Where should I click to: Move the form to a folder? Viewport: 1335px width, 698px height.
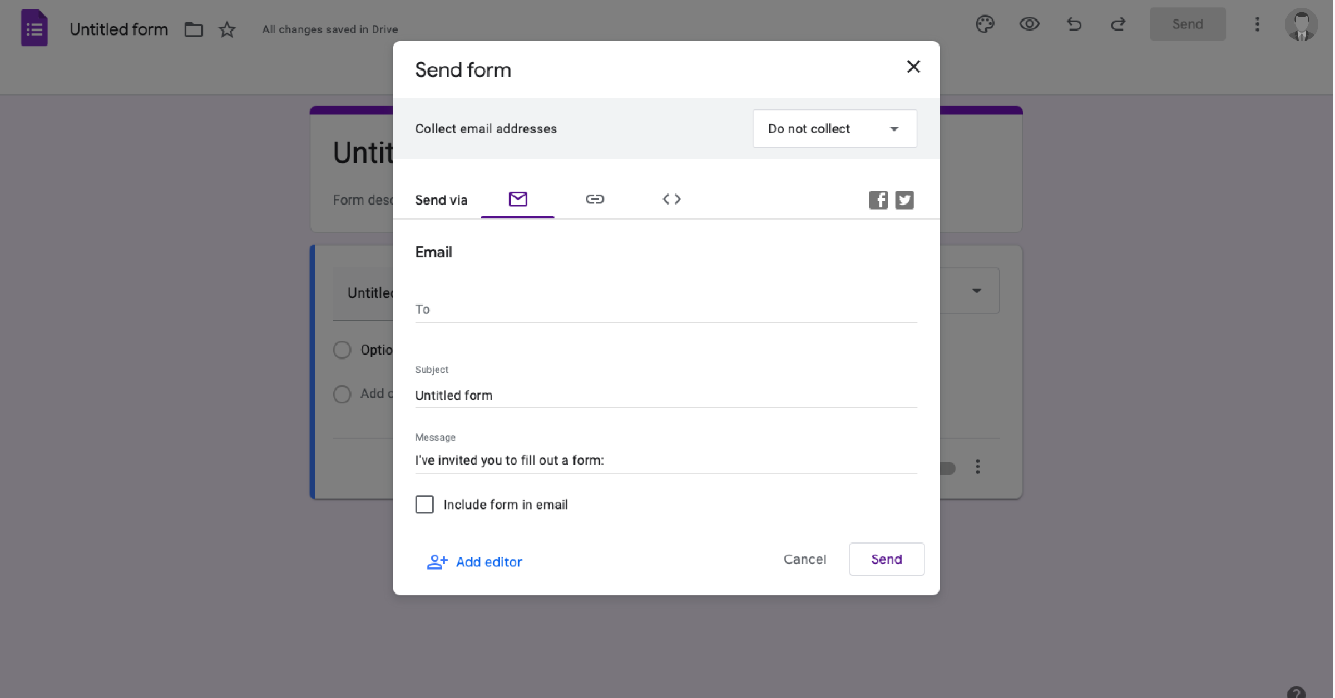[x=194, y=29]
